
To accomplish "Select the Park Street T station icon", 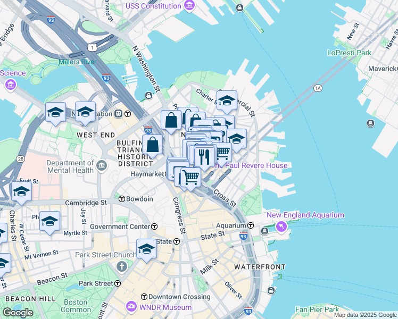I will tap(118, 283).
